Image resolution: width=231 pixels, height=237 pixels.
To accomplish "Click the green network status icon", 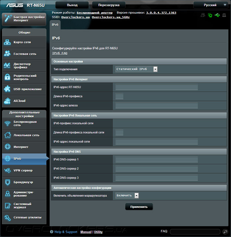I will (x=210, y=15).
